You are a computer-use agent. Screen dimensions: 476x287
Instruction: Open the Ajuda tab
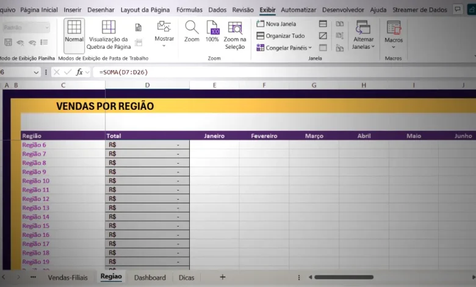(x=378, y=10)
